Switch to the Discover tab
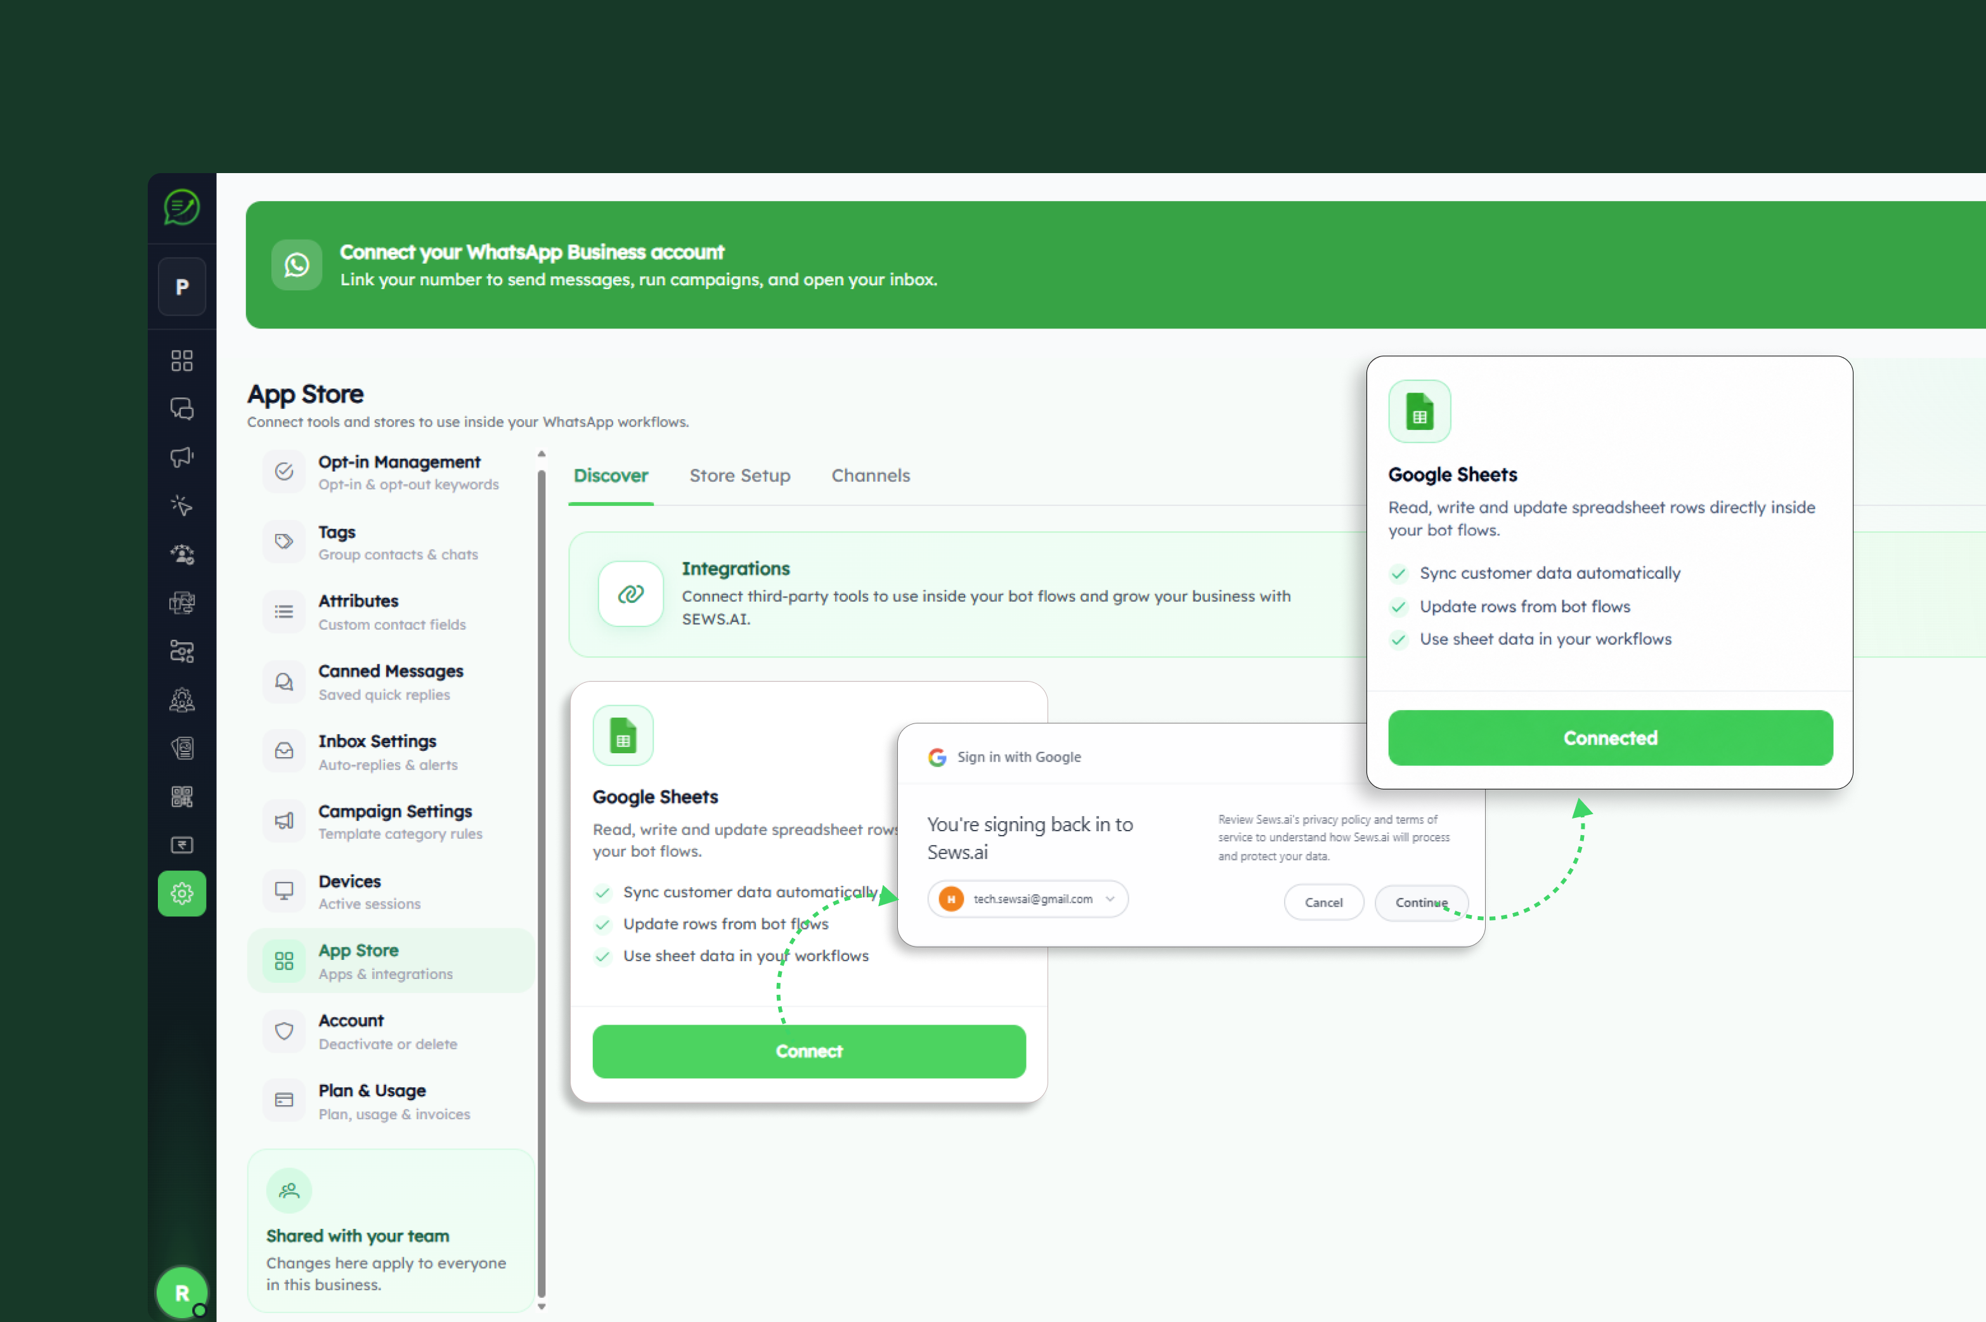 611,476
